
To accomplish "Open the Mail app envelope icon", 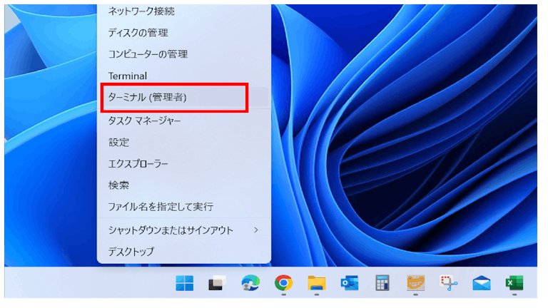I will click(x=482, y=283).
